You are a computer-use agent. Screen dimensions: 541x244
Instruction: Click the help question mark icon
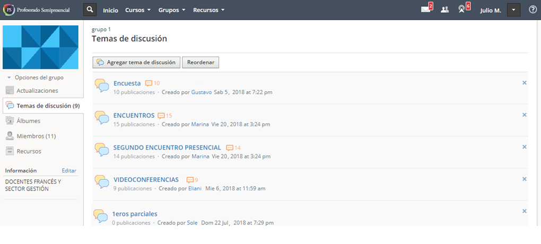533,10
